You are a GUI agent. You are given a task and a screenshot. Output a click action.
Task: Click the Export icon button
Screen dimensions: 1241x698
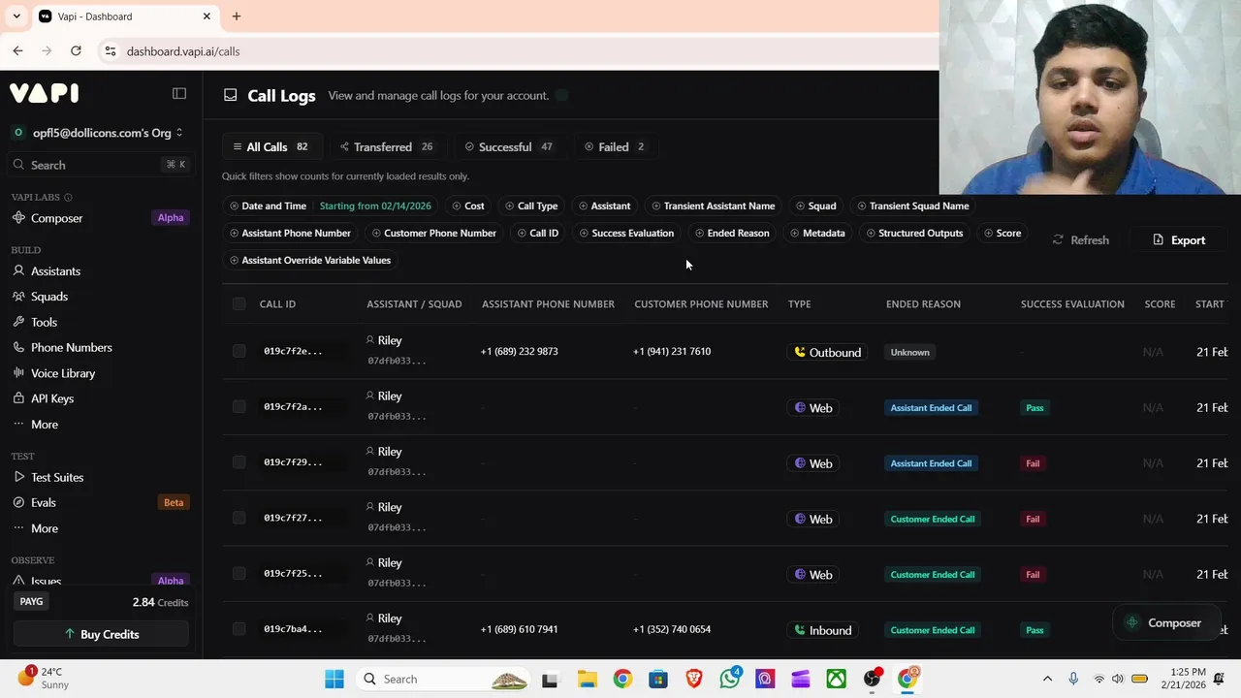[x=1179, y=239]
